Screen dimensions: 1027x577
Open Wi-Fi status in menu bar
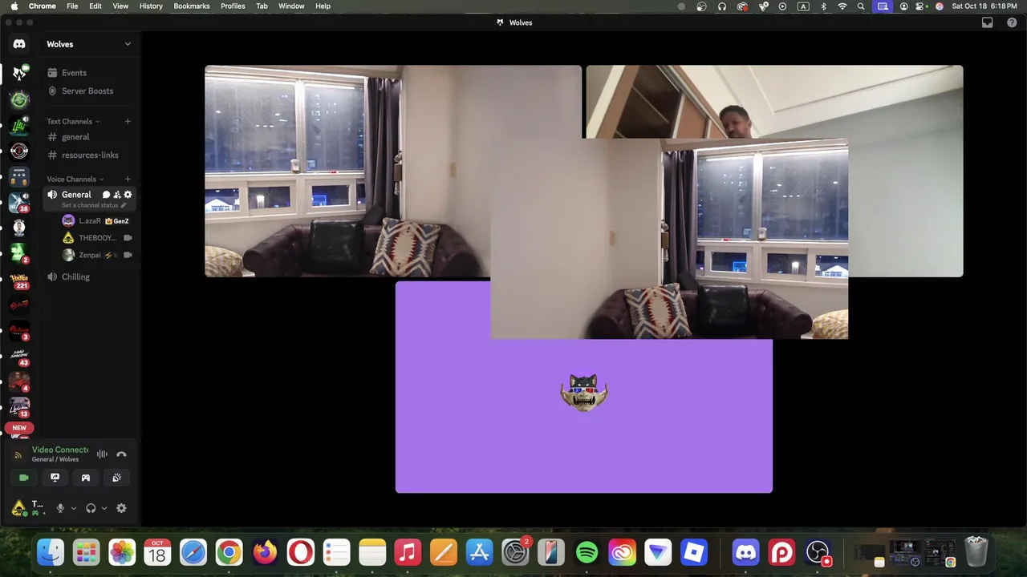(842, 6)
